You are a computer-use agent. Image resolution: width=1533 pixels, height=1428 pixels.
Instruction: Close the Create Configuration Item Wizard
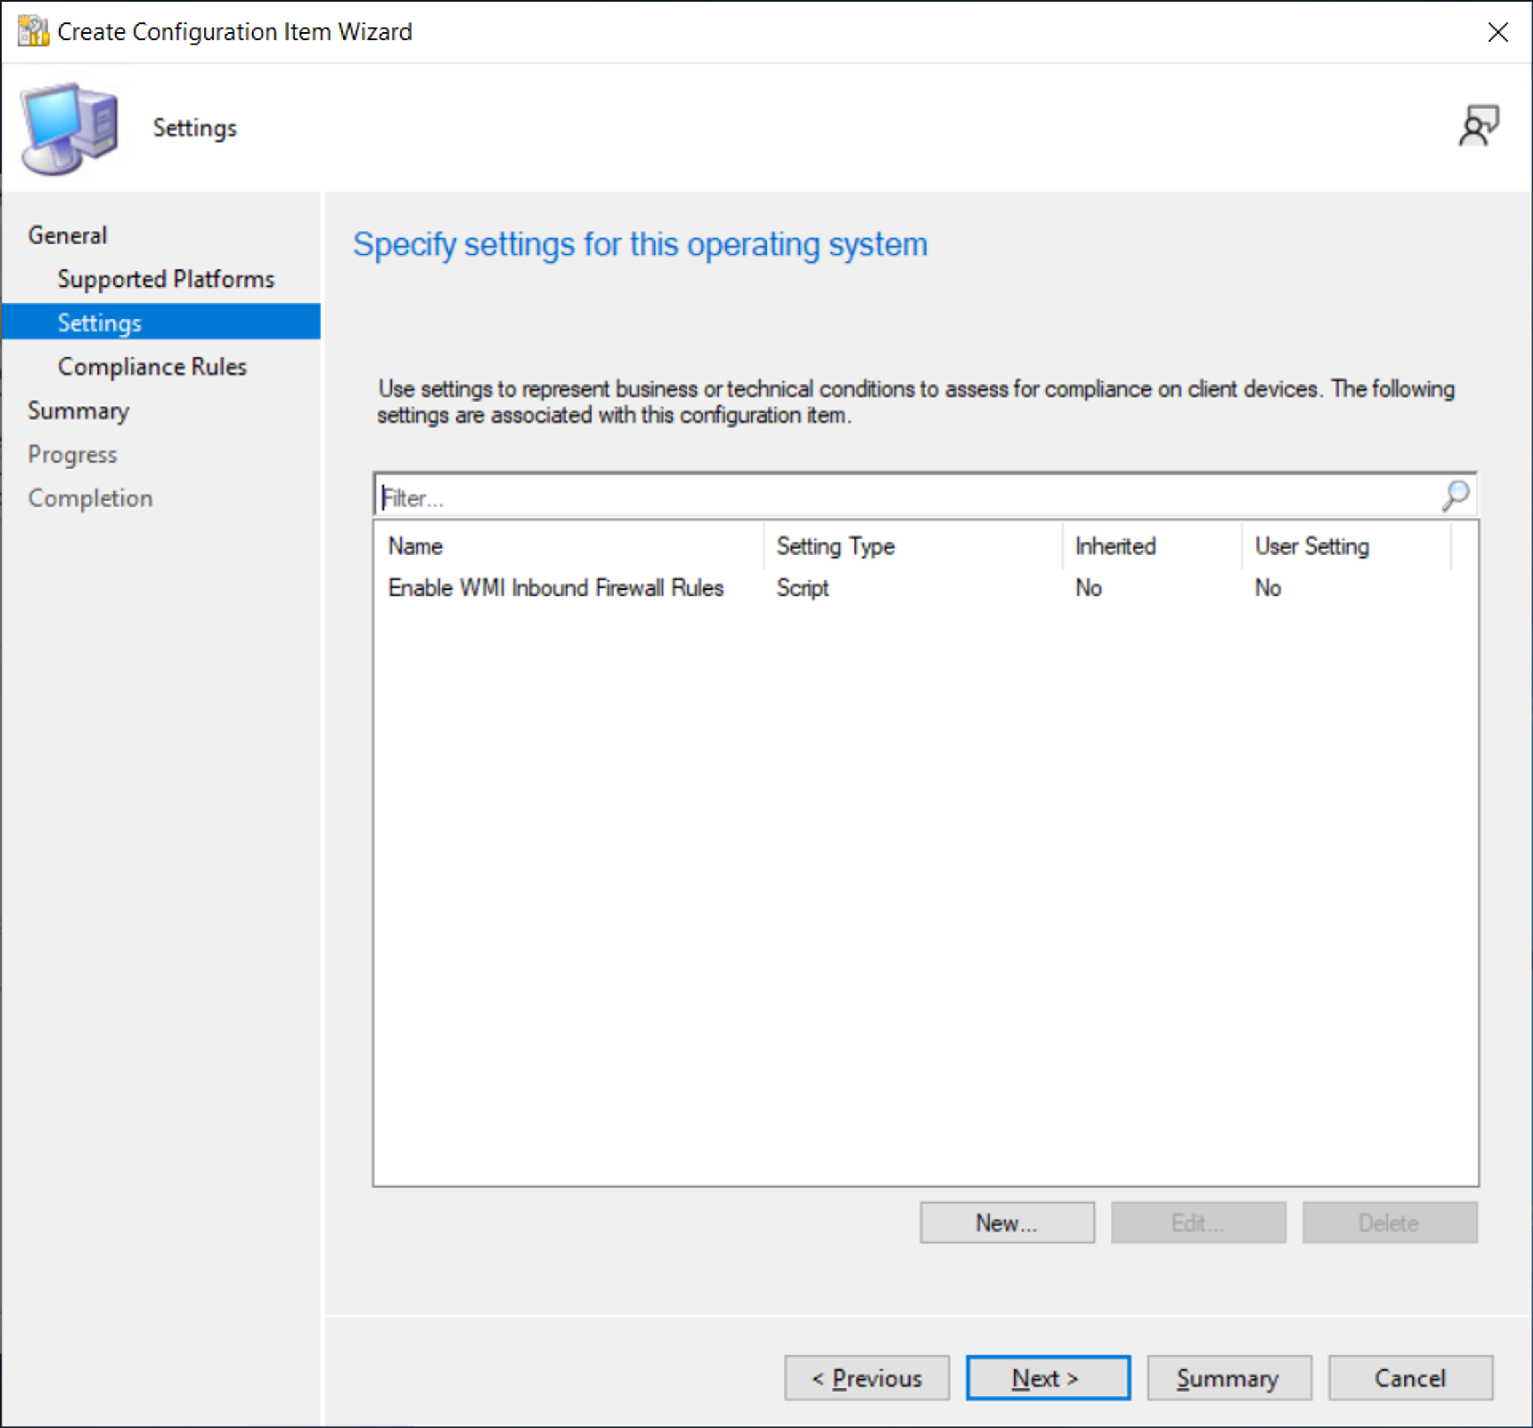(1497, 32)
